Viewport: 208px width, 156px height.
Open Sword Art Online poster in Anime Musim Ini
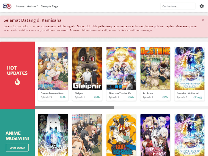coord(189,135)
